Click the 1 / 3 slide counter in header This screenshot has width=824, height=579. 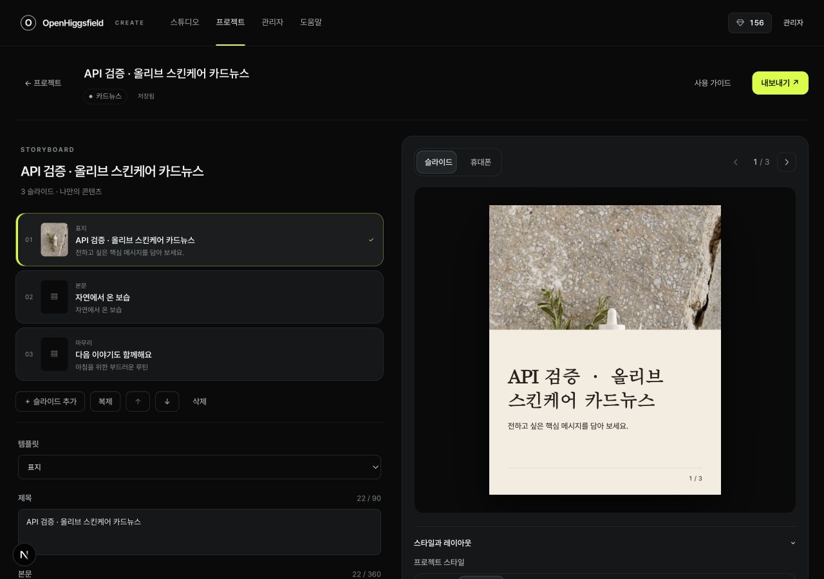tap(762, 162)
